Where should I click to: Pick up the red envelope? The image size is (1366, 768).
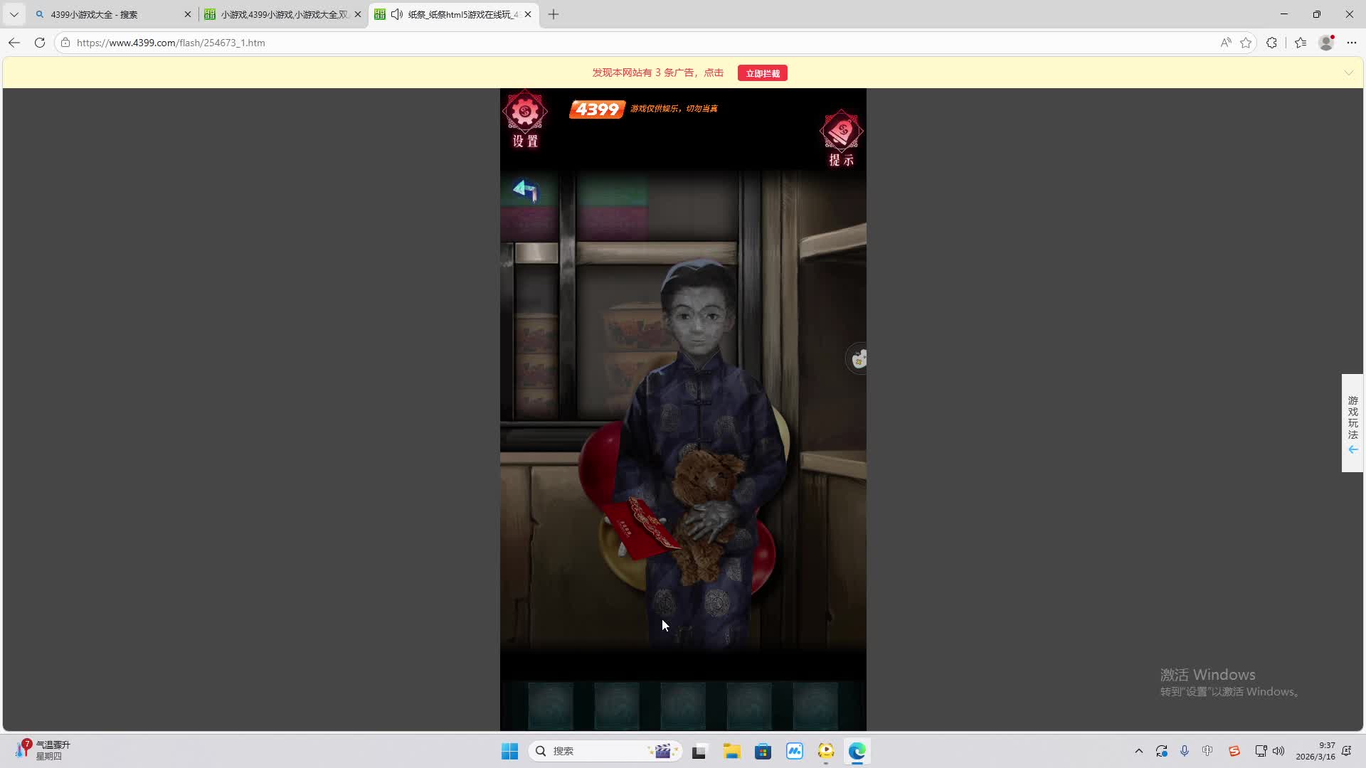(x=642, y=528)
